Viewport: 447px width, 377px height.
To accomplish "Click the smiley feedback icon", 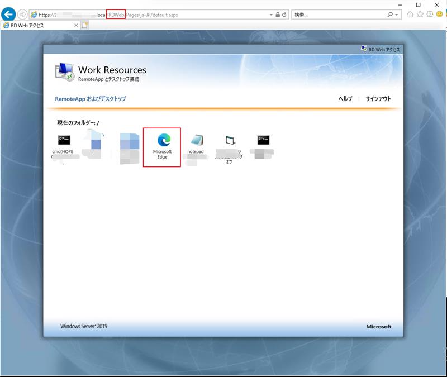I will click(x=440, y=15).
